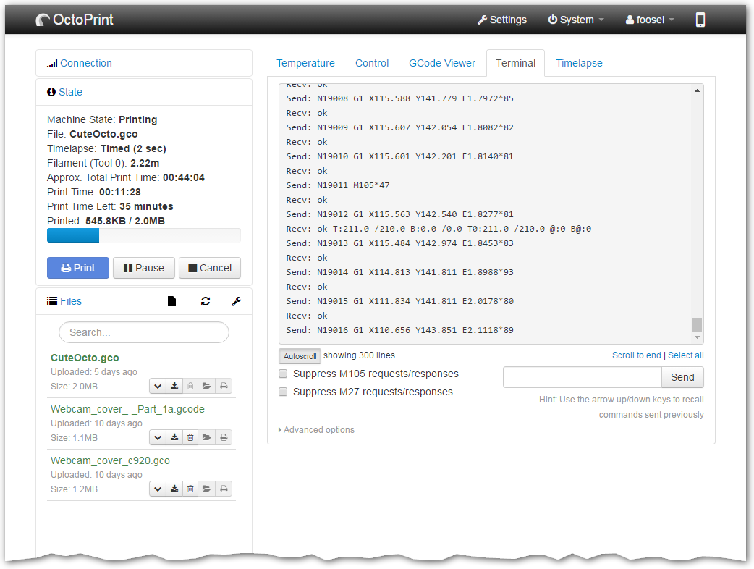This screenshot has height=569, width=754.
Task: Enable Suppress M105 requests/responses
Action: point(283,374)
